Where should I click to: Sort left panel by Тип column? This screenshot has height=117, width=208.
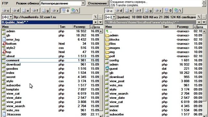(x=66, y=27)
